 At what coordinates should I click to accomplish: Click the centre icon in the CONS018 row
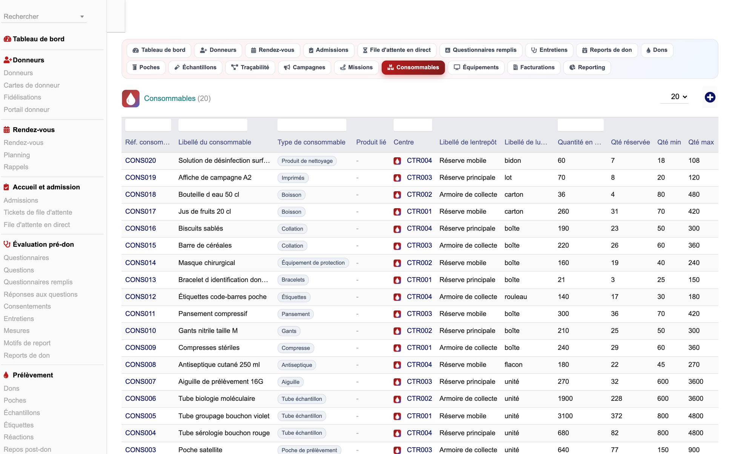[397, 195]
